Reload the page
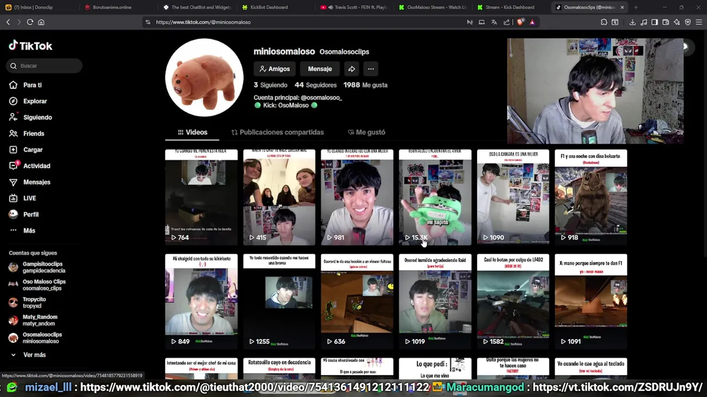This screenshot has height=397, width=707. click(30, 22)
